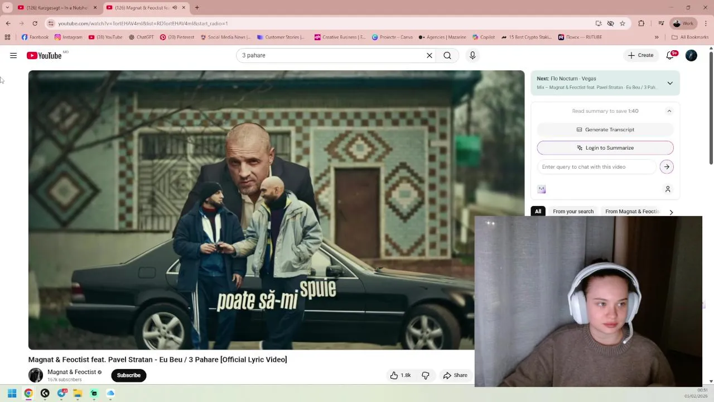Subscribe to Magnat & Feoctist
The image size is (714, 402).
click(x=128, y=375)
